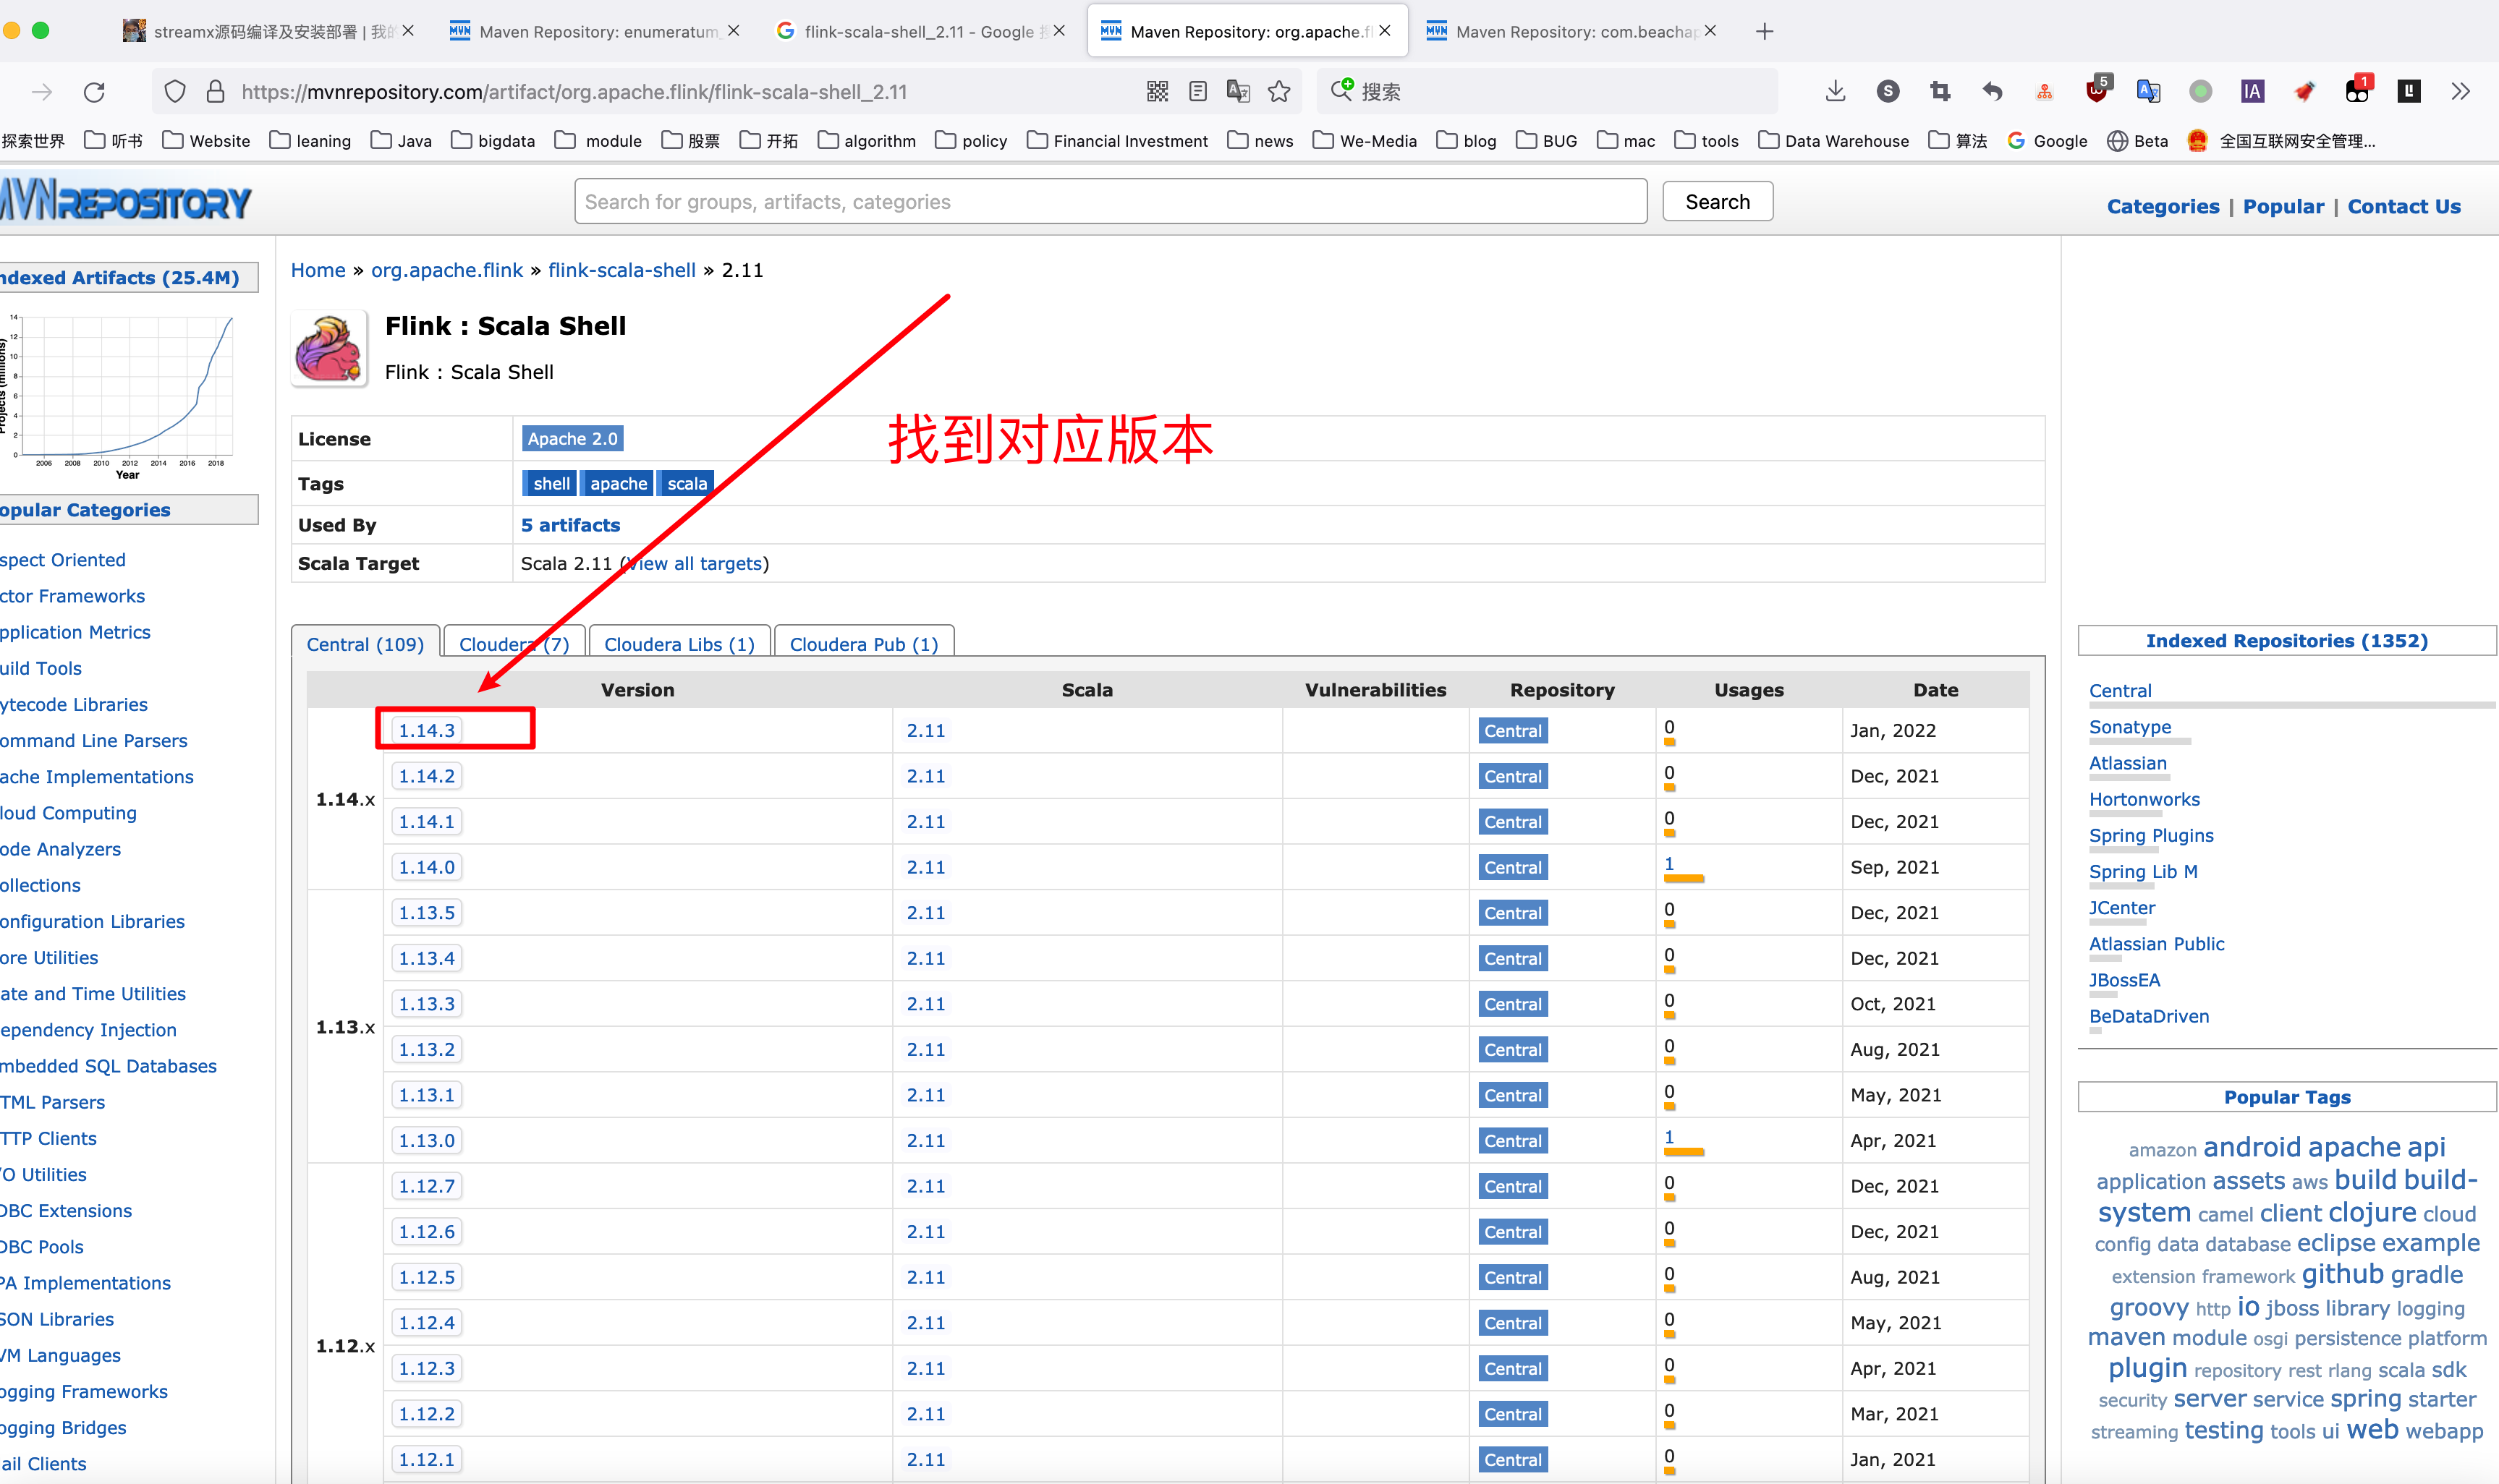Click View all targets link
The image size is (2499, 1484).
tap(695, 563)
